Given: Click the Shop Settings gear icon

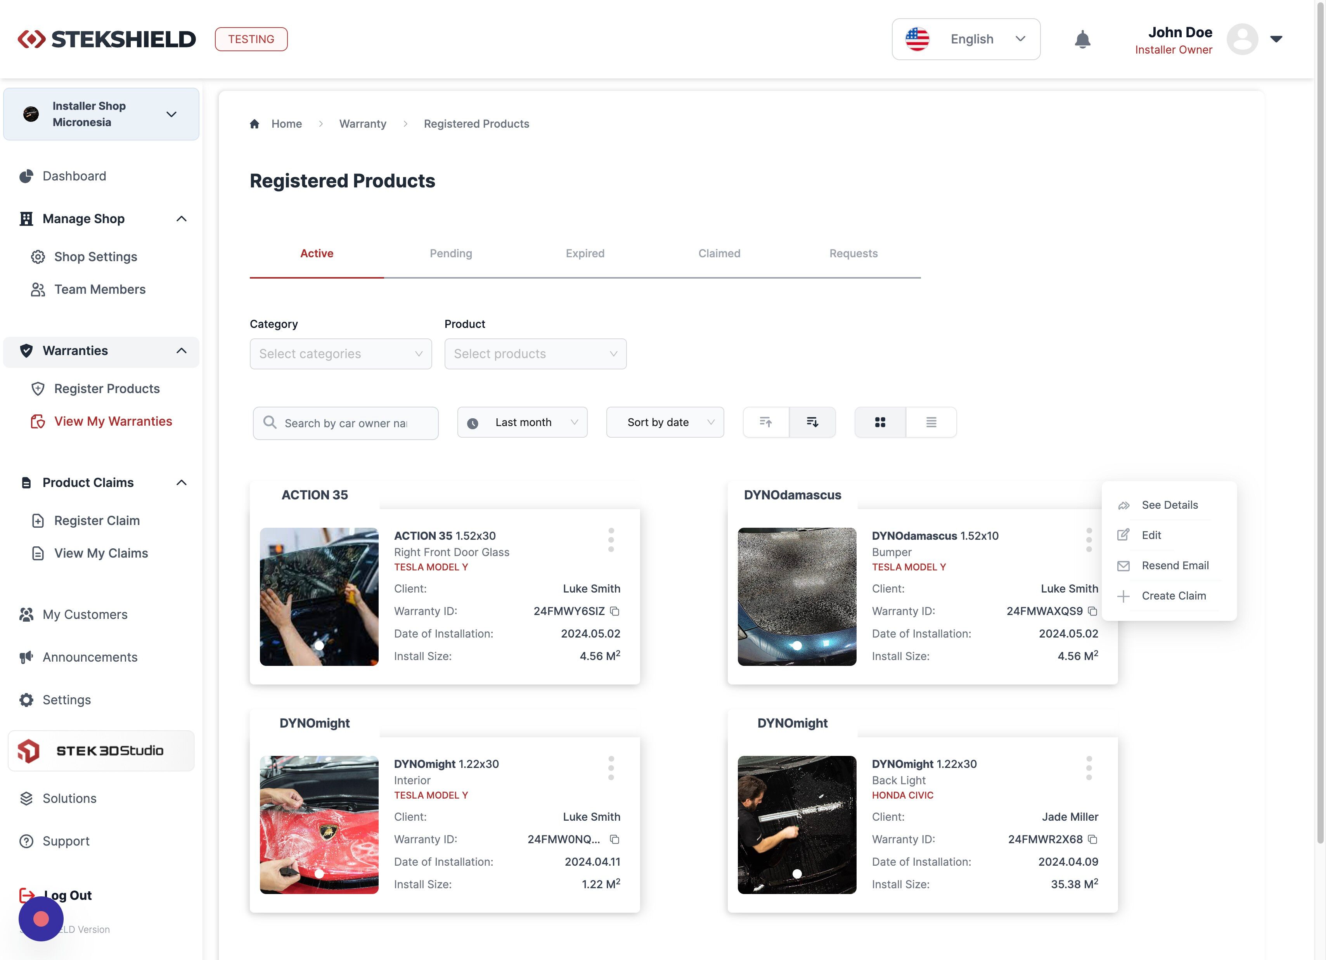Looking at the screenshot, I should [x=38, y=256].
